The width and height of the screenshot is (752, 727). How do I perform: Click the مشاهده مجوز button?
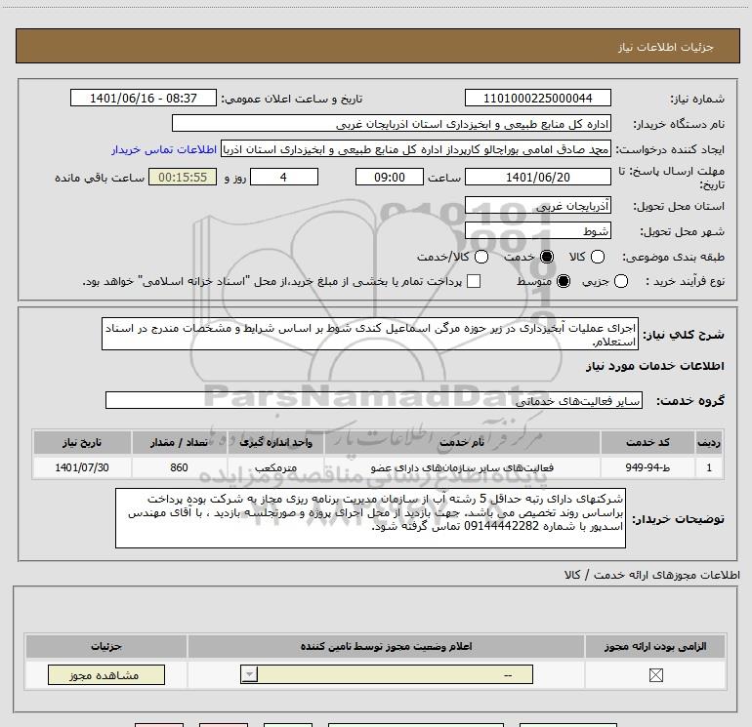[106, 674]
